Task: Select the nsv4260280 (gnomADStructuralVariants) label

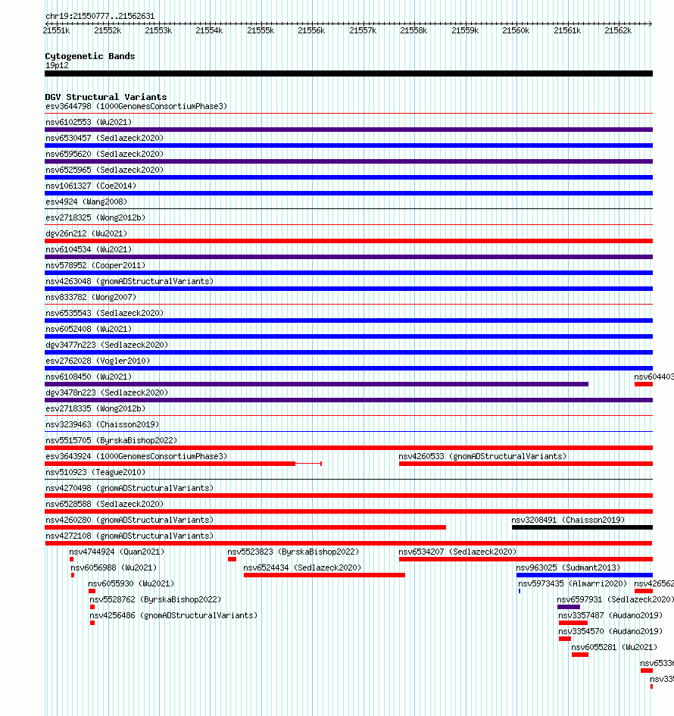Action: click(x=129, y=520)
